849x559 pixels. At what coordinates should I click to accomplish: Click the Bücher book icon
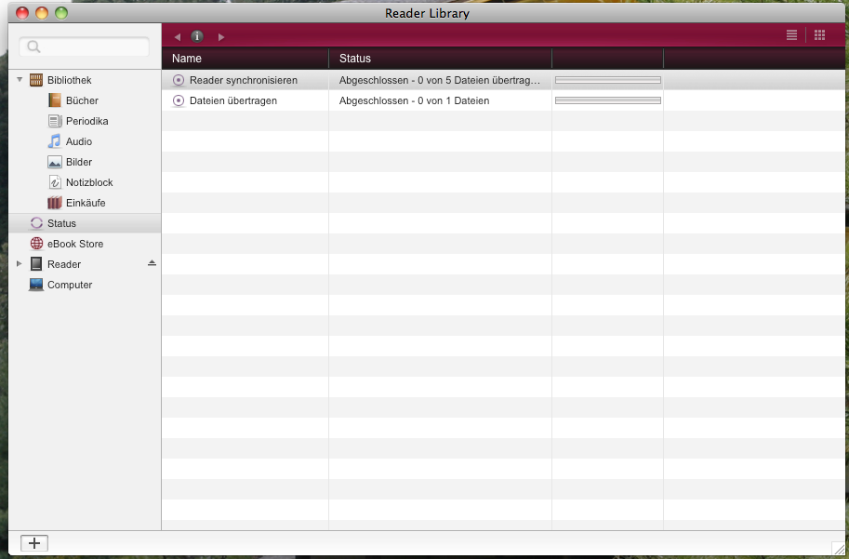(55, 100)
